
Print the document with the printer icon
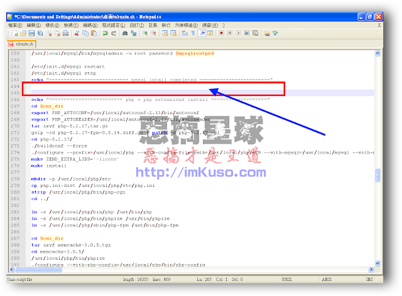click(65, 33)
